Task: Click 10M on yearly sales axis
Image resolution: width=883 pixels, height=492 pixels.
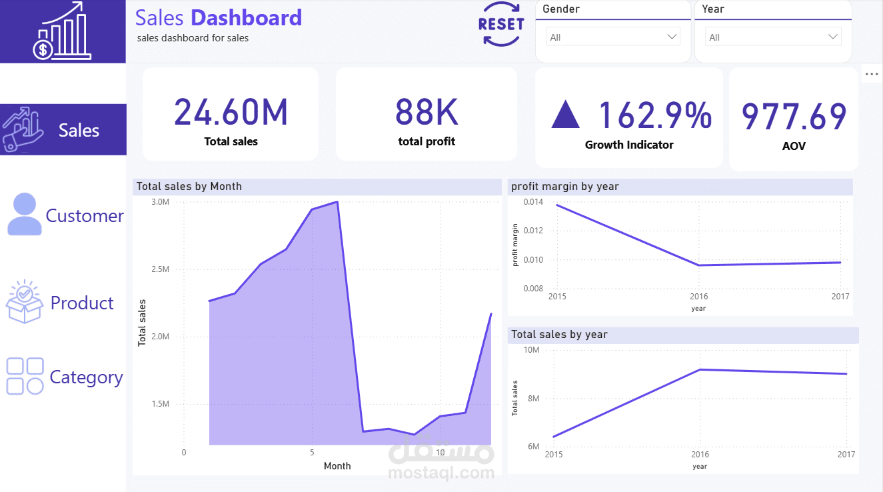Action: 532,350
